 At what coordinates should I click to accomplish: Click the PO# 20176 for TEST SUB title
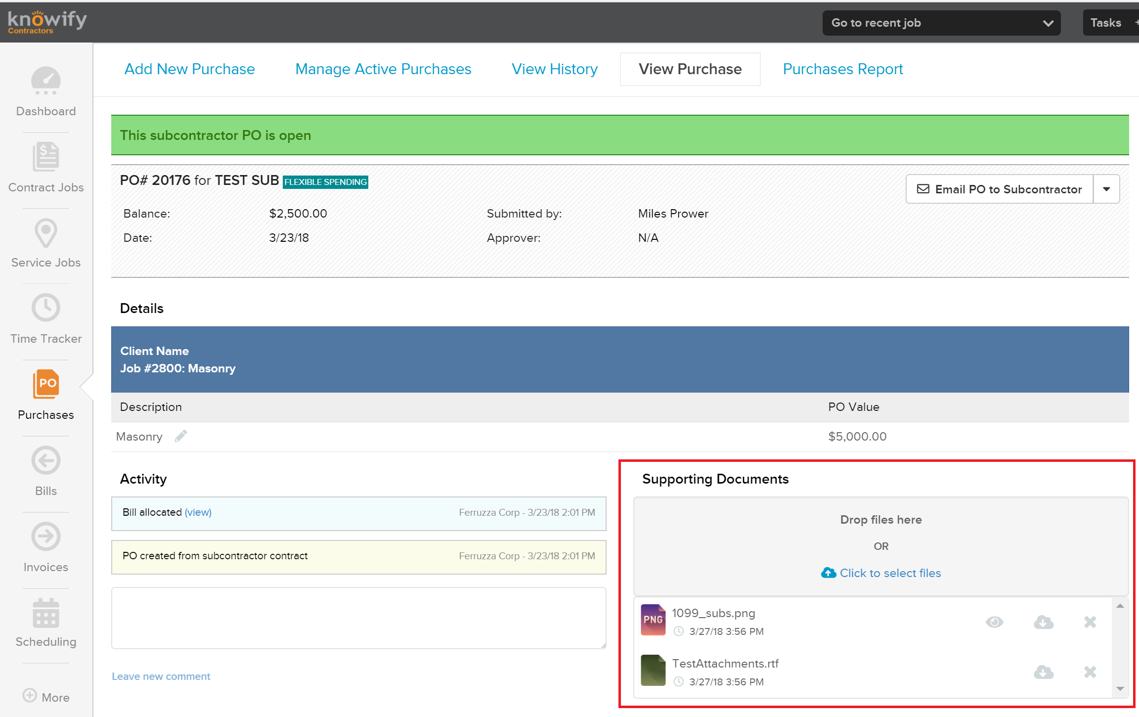click(x=200, y=180)
